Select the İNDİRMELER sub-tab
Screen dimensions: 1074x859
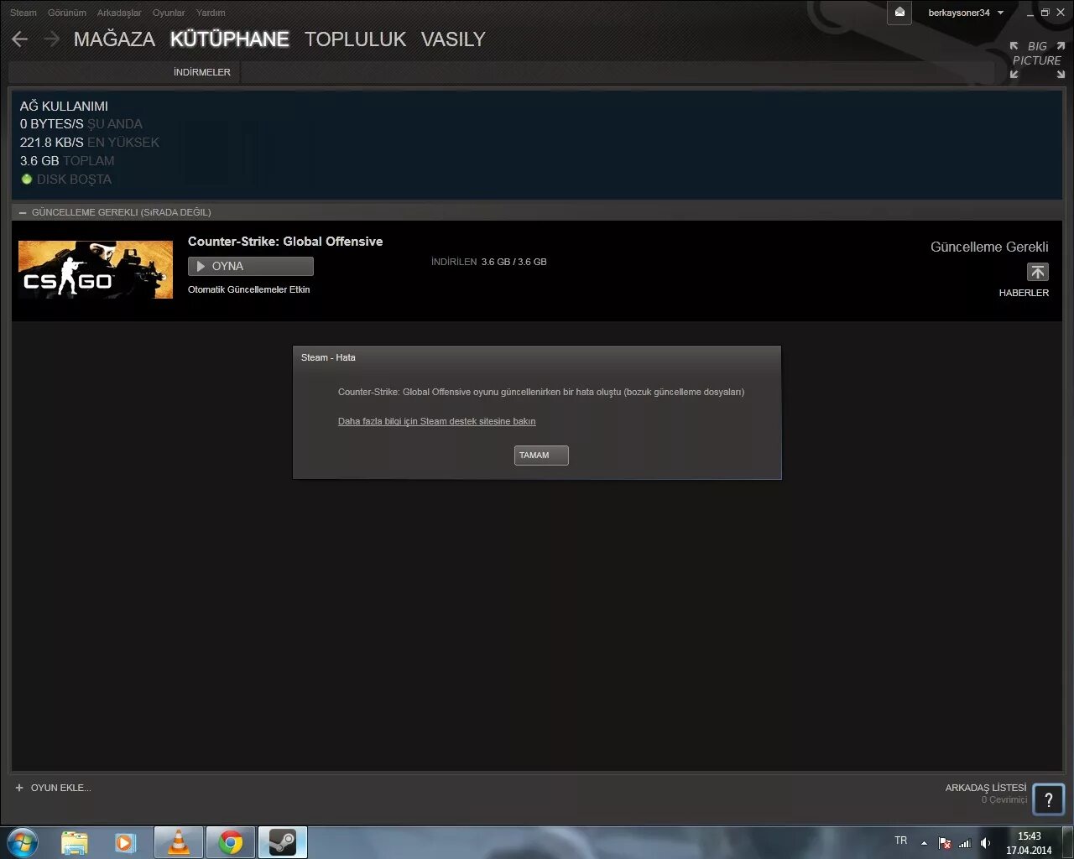202,72
